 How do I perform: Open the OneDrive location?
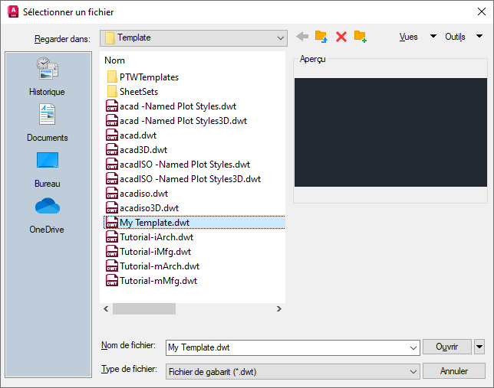coord(47,216)
